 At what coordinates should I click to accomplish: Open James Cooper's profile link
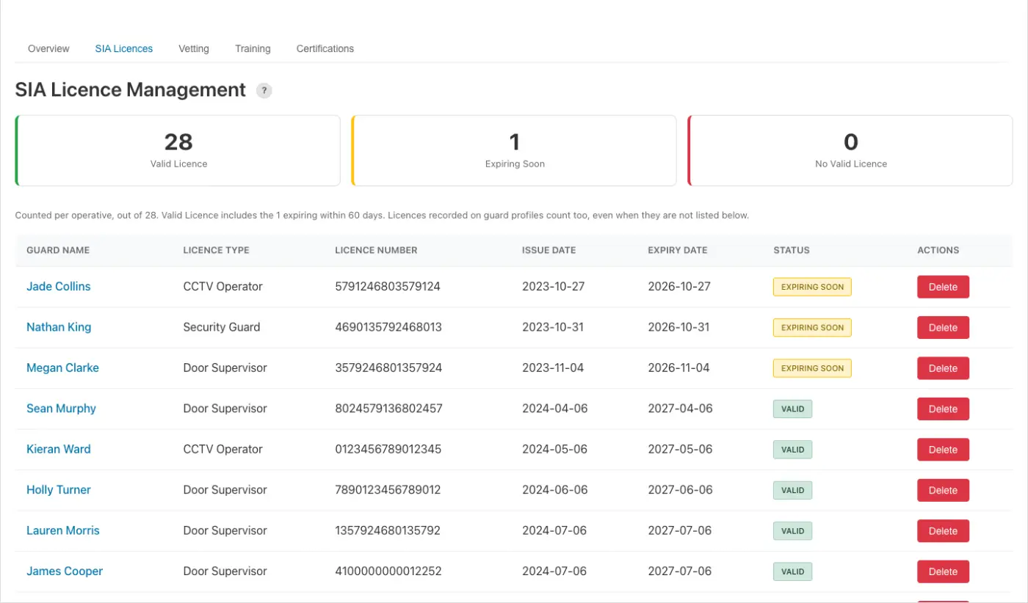tap(65, 571)
